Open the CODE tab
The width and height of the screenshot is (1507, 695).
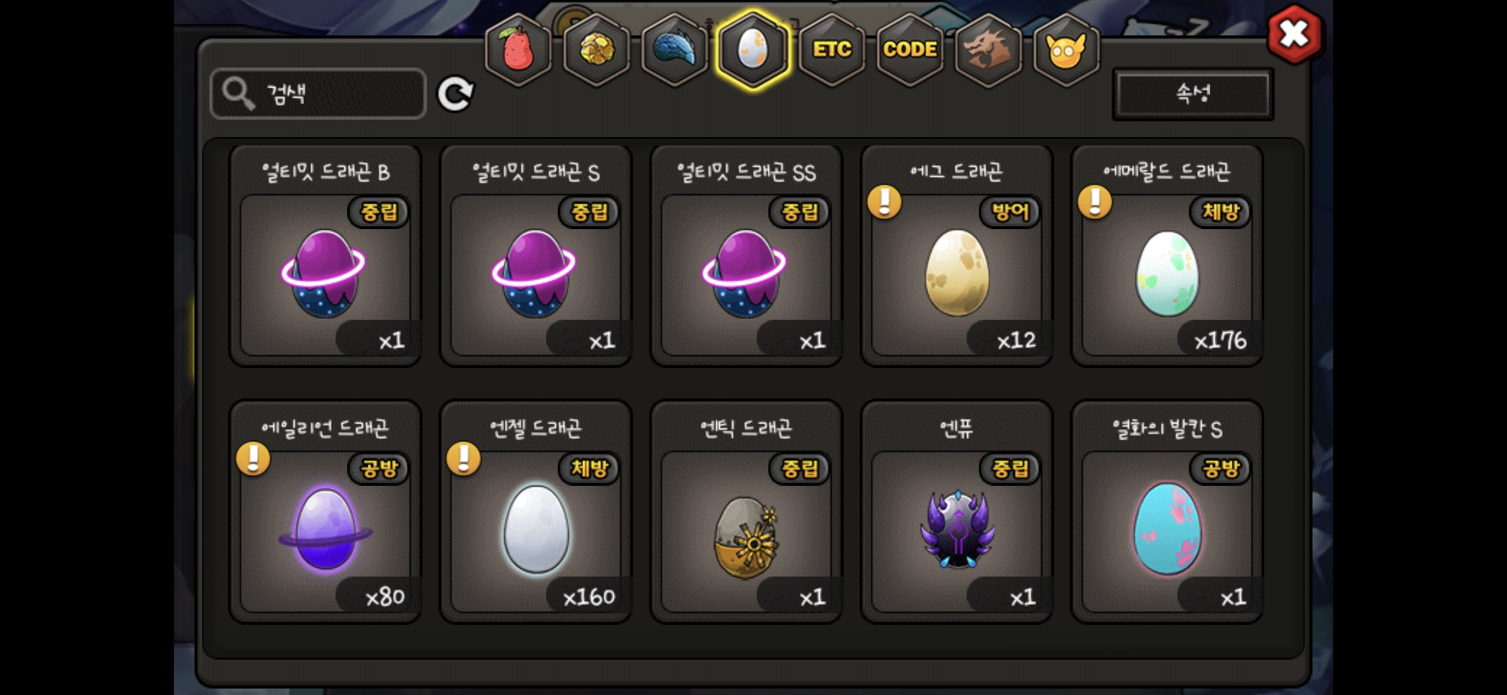[909, 50]
